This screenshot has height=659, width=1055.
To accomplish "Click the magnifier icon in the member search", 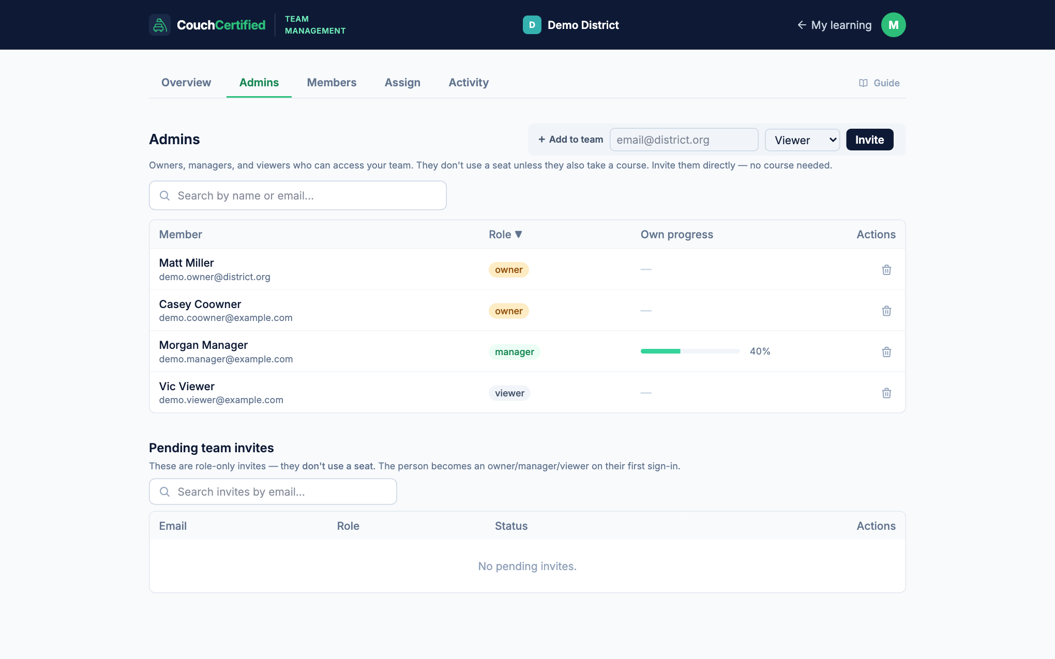I will 164,195.
